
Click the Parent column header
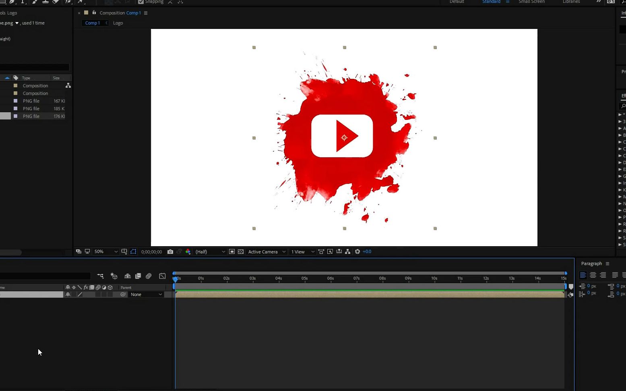click(126, 287)
